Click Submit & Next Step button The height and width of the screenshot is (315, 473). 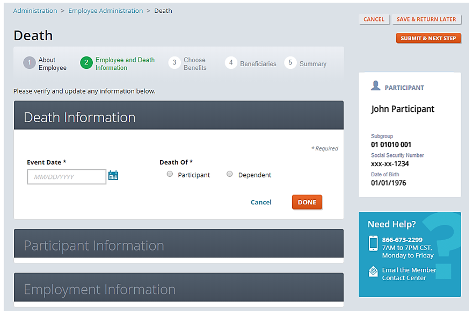(428, 39)
